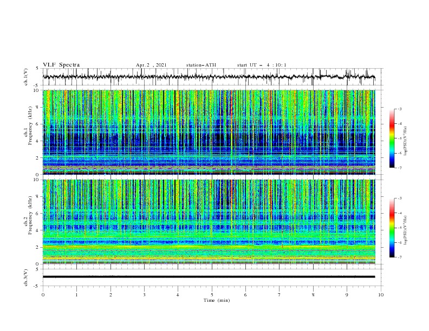Click the ch.2 spectrogram color scale bar
Screen dimensions: 429x331
(x=392, y=228)
